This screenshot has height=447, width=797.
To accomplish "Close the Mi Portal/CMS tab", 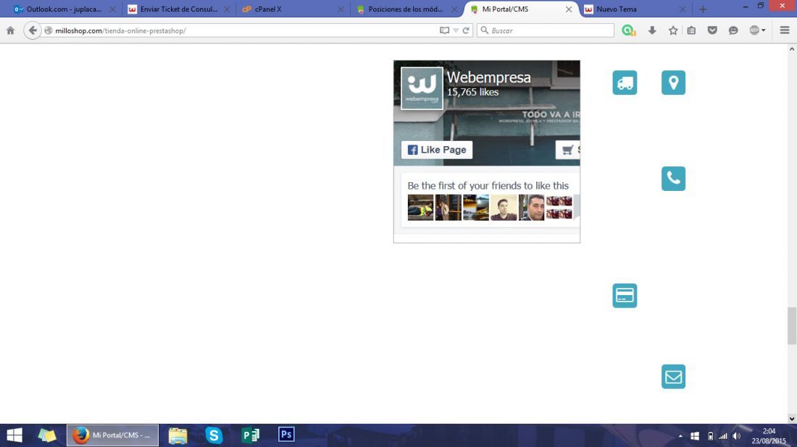I will (x=569, y=9).
